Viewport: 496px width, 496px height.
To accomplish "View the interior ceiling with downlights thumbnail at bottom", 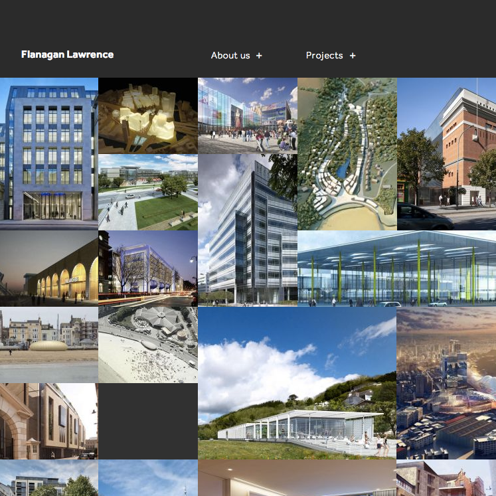I will click(x=297, y=478).
